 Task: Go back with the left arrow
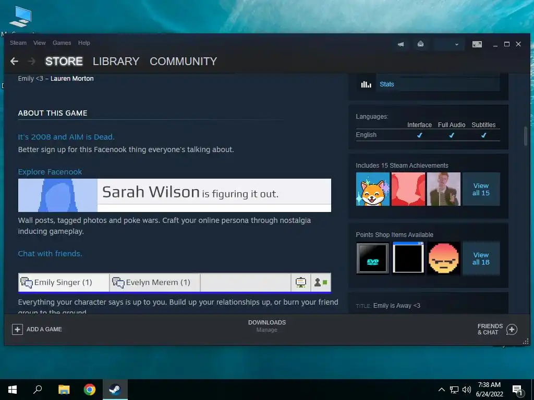coord(14,61)
